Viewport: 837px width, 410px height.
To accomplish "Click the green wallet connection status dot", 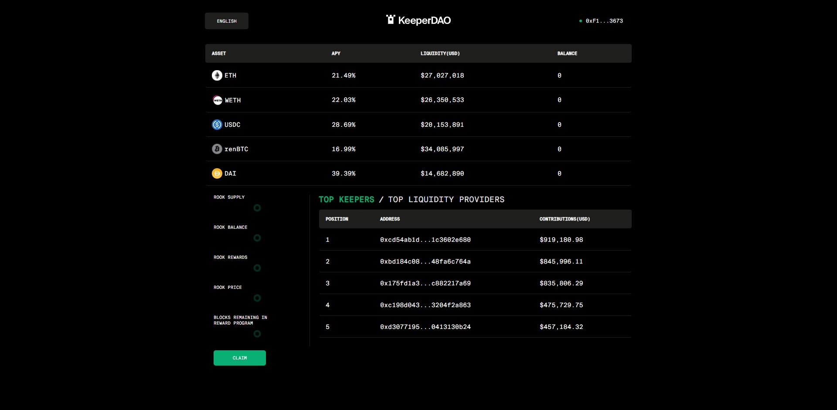I will tap(581, 21).
